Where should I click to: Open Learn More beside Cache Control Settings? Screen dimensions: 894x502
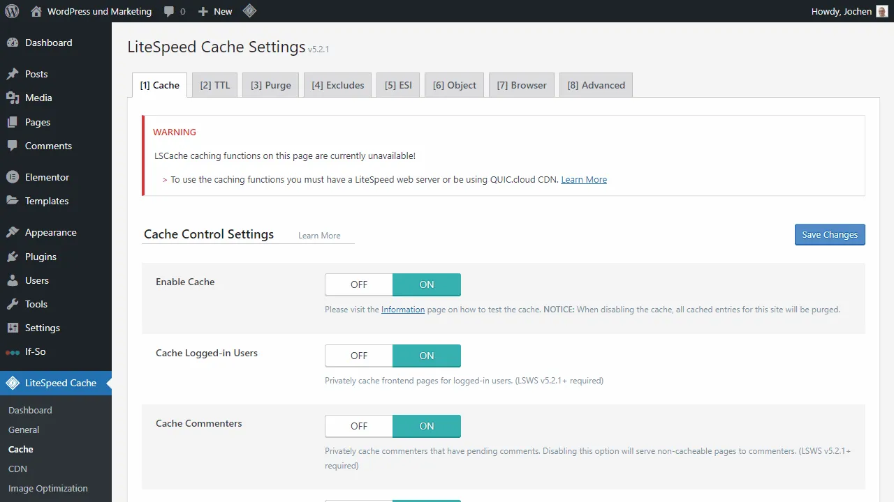(319, 236)
